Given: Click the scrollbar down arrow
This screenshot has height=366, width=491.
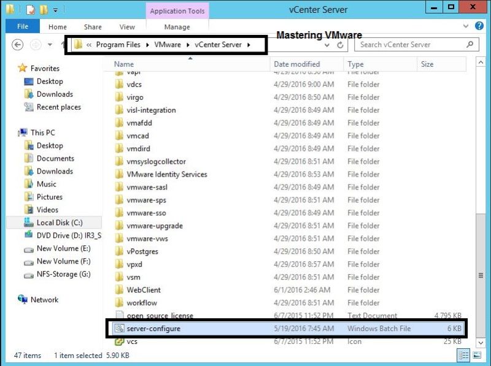Looking at the screenshot, I should pyautogui.click(x=481, y=343).
